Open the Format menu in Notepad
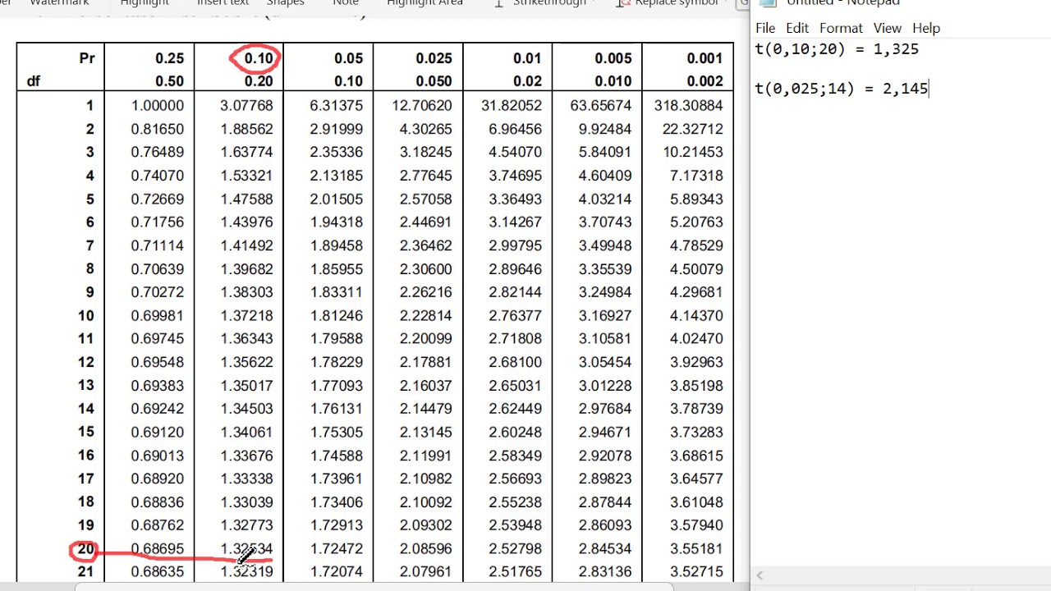Screen dimensions: 1051x591 coord(841,28)
